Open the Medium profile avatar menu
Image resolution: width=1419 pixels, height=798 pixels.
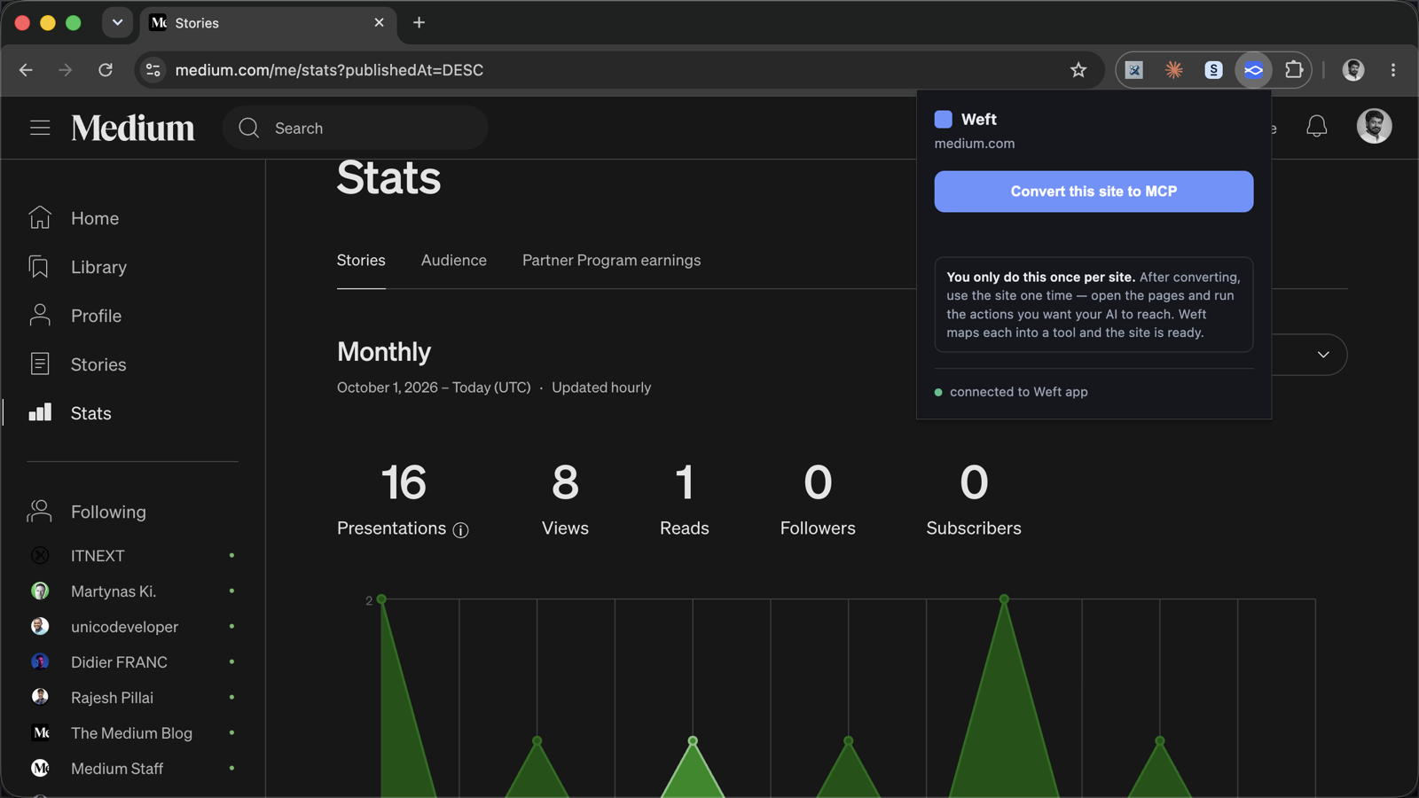click(x=1374, y=126)
